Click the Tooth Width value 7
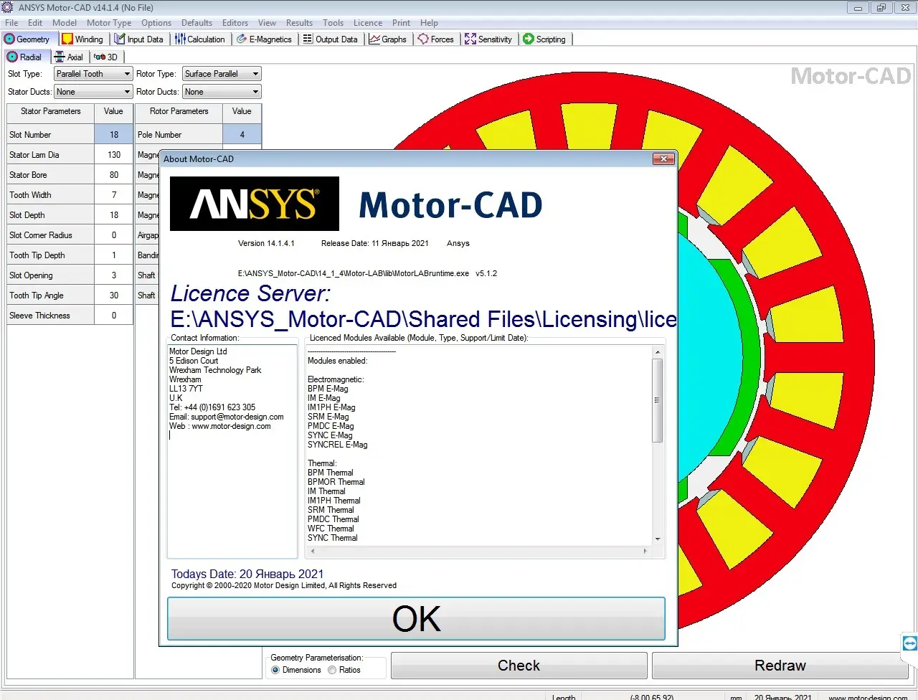This screenshot has width=918, height=700. 114,195
